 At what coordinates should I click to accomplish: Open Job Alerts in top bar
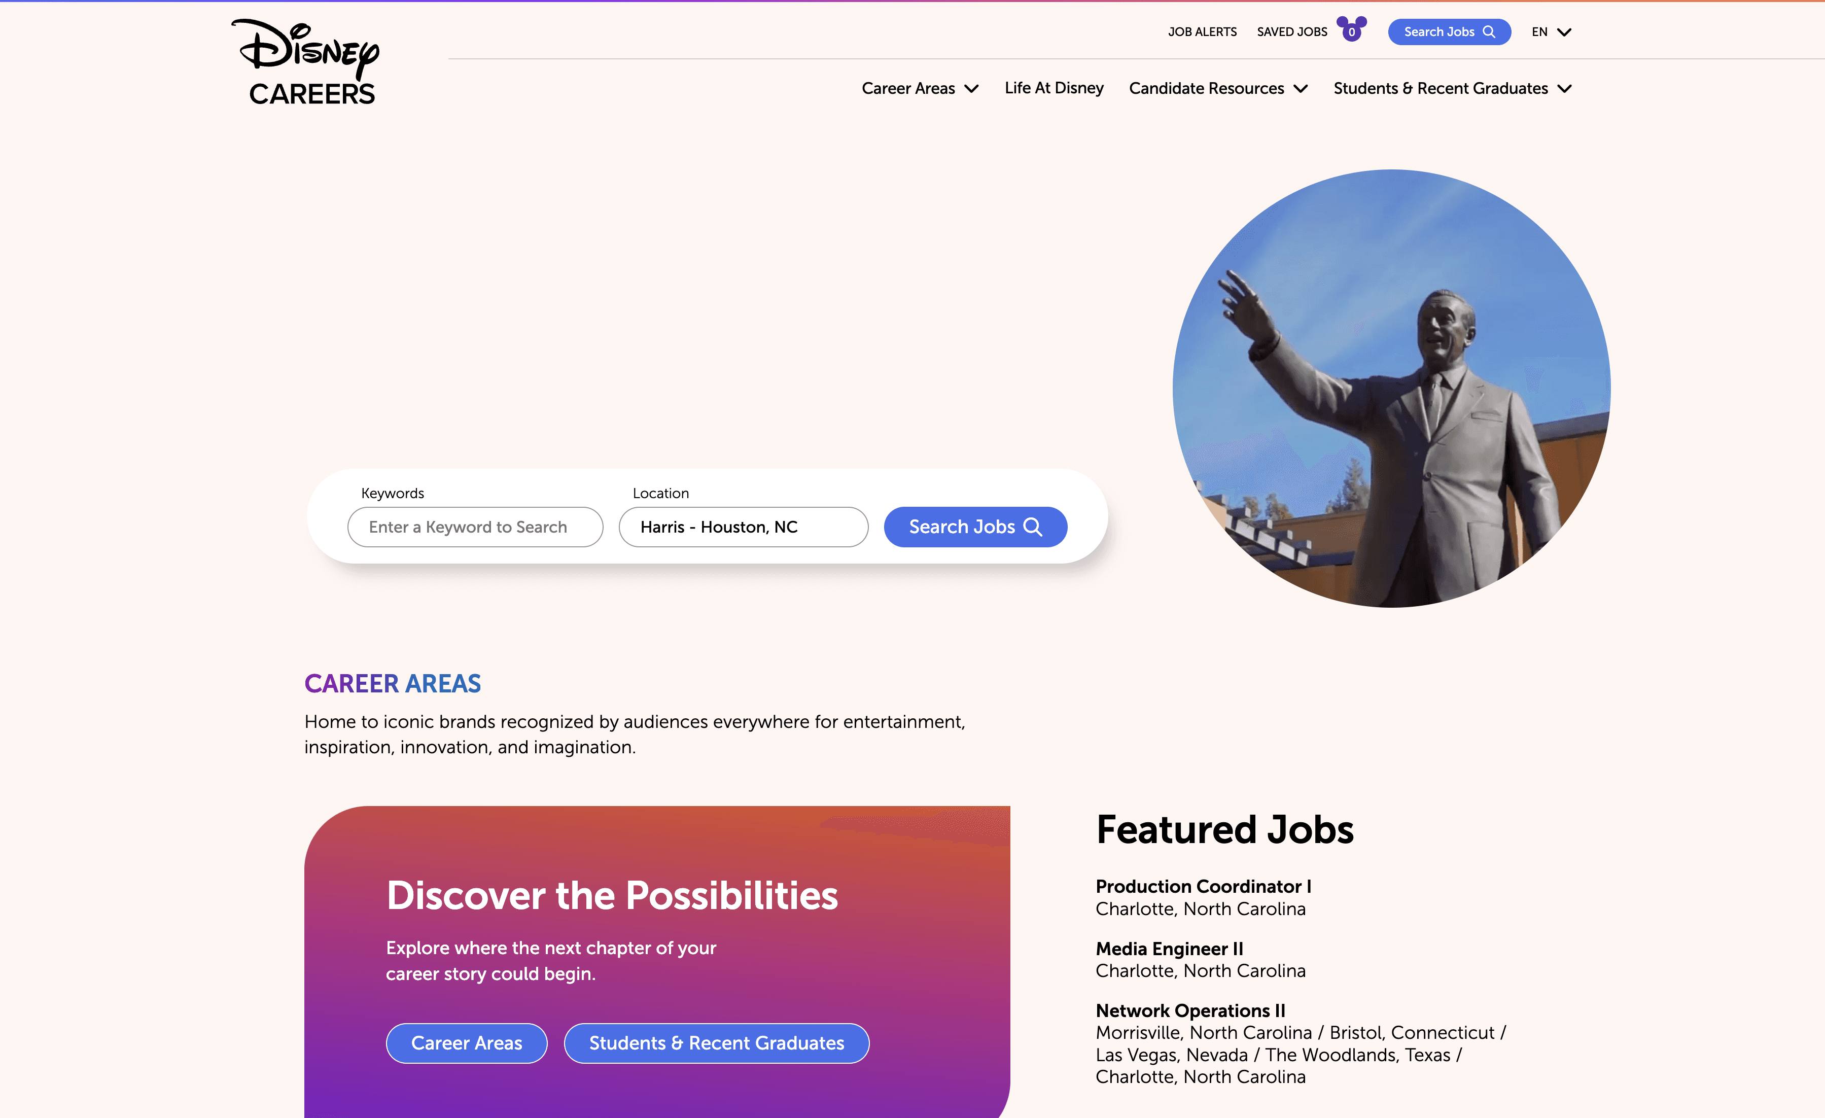tap(1202, 32)
